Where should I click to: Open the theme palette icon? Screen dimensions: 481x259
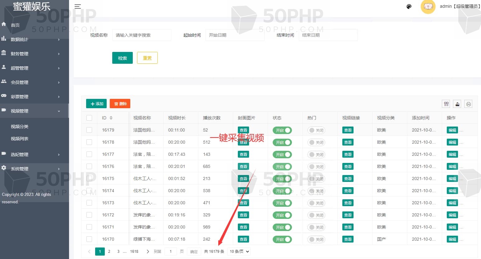[409, 7]
